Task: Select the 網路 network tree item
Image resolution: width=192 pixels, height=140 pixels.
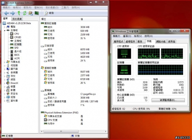Action: (13, 80)
